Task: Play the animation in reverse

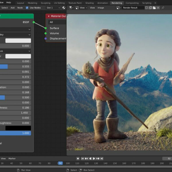Action: pos(90,159)
